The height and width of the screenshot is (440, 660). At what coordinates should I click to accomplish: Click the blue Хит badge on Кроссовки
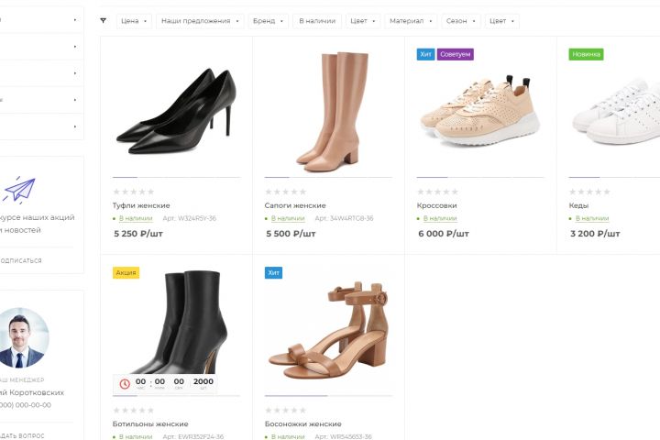tap(425, 54)
